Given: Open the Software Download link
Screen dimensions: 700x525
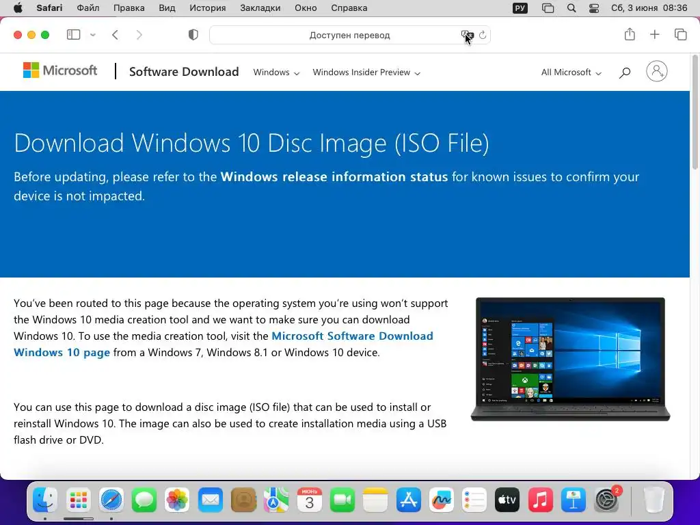Looking at the screenshot, I should (184, 71).
